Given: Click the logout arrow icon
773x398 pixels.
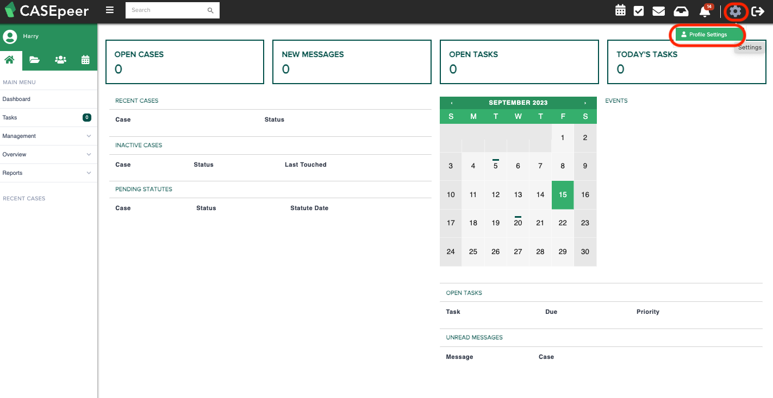Looking at the screenshot, I should pyautogui.click(x=758, y=11).
